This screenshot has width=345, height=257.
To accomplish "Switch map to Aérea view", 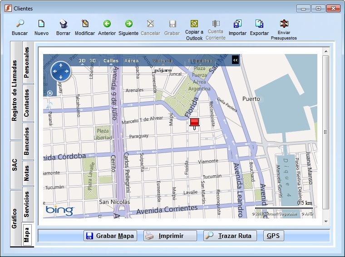I will [132, 61].
